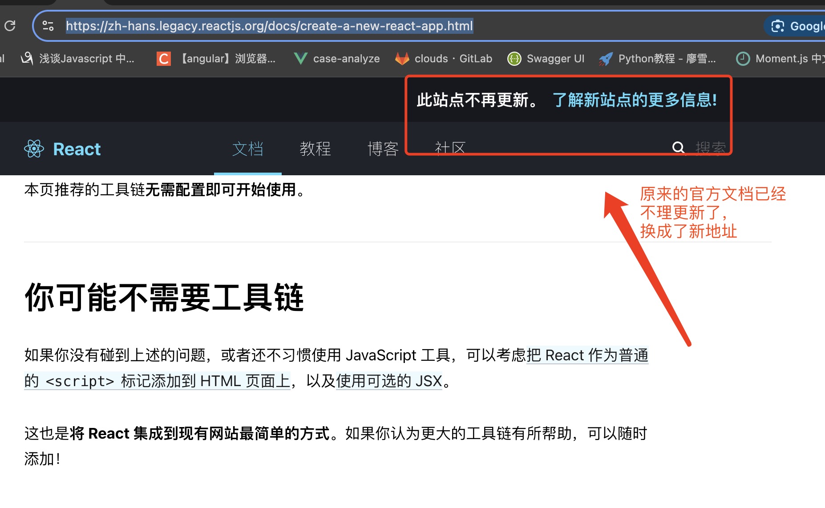
Task: Click the React atom logo icon
Action: 34,149
